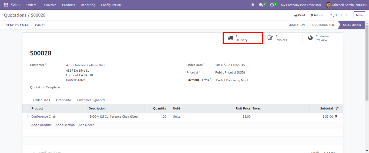
Task: Open the Delivery truck smart button
Action: 243,38
